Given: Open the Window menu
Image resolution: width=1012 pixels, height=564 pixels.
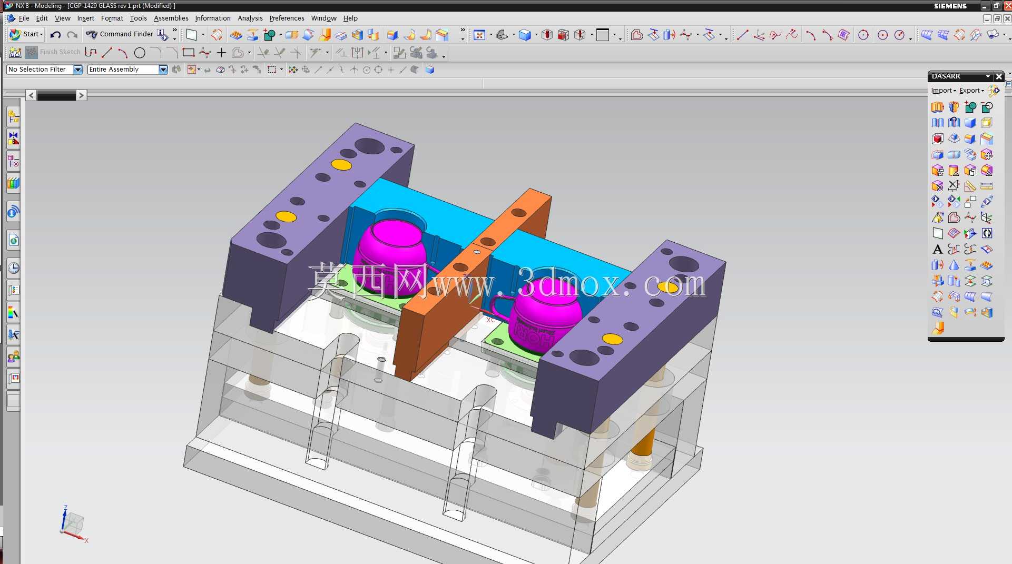Looking at the screenshot, I should 323,18.
